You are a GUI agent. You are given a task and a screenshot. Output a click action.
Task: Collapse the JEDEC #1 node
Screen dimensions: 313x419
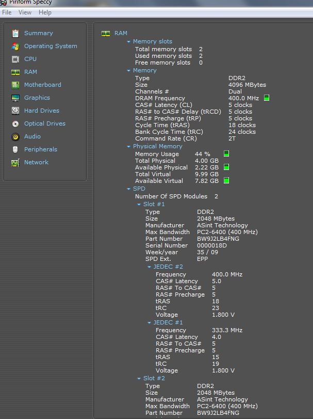coord(149,323)
